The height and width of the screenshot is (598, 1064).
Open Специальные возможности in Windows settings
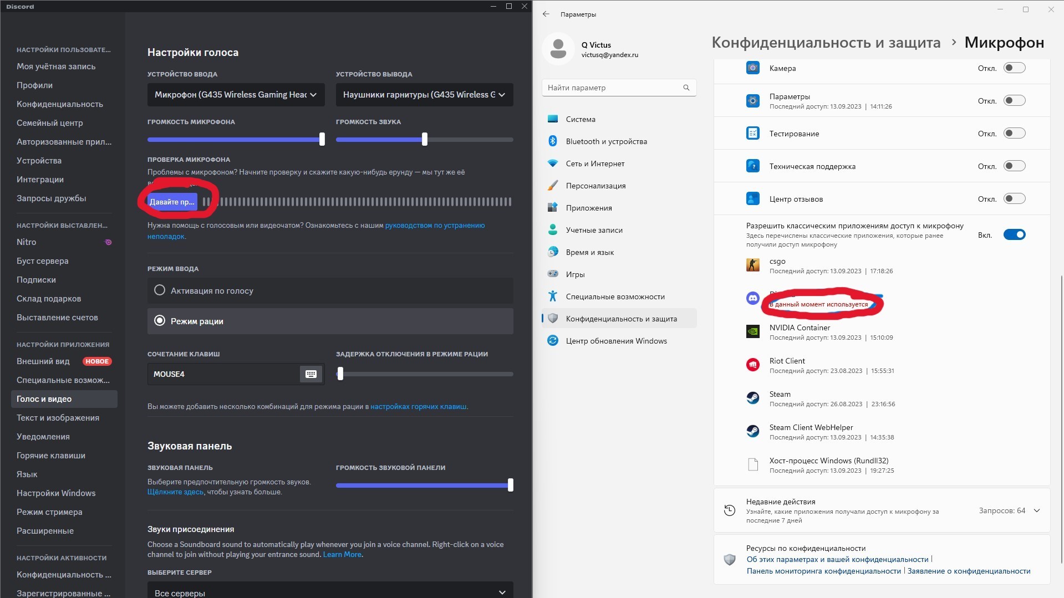click(619, 297)
